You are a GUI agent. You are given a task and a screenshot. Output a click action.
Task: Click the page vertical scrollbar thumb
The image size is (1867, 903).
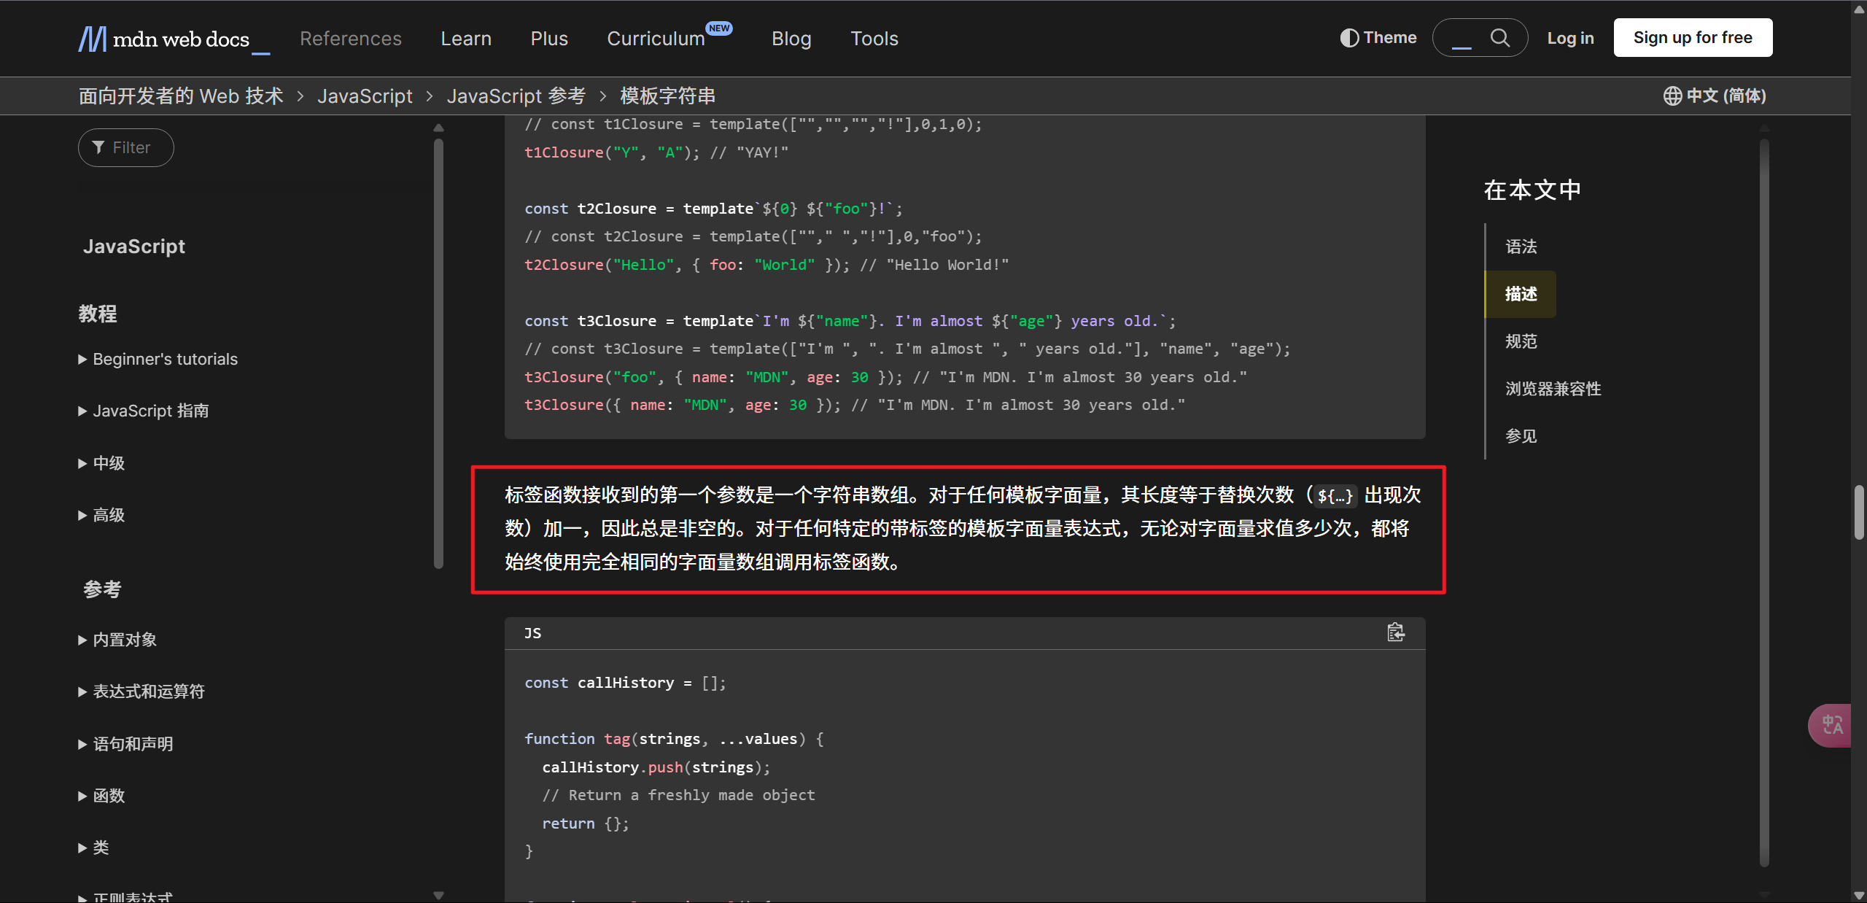pos(1858,511)
